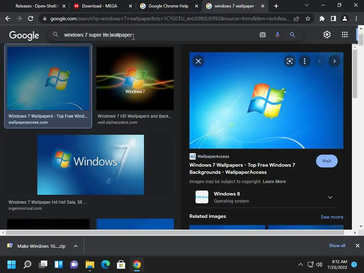Show next image in preview
Image resolution: width=364 pixels, height=273 pixels.
(x=334, y=61)
